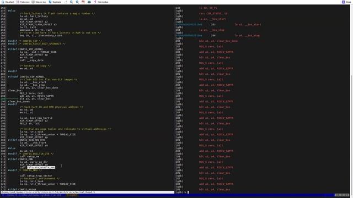Click the Re-attach tab icon
Screen dimensions: 353x198
click(x=3, y=2)
